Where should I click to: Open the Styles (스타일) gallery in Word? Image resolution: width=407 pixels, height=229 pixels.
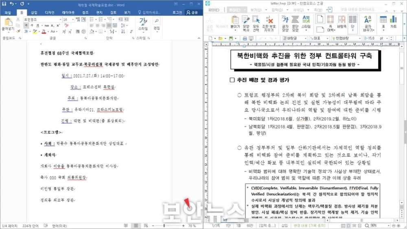pyautogui.click(x=143, y=24)
